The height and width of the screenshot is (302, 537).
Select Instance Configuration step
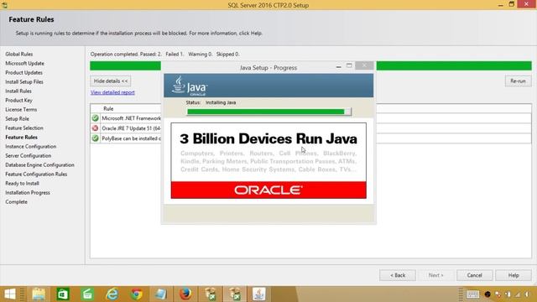pyautogui.click(x=30, y=147)
